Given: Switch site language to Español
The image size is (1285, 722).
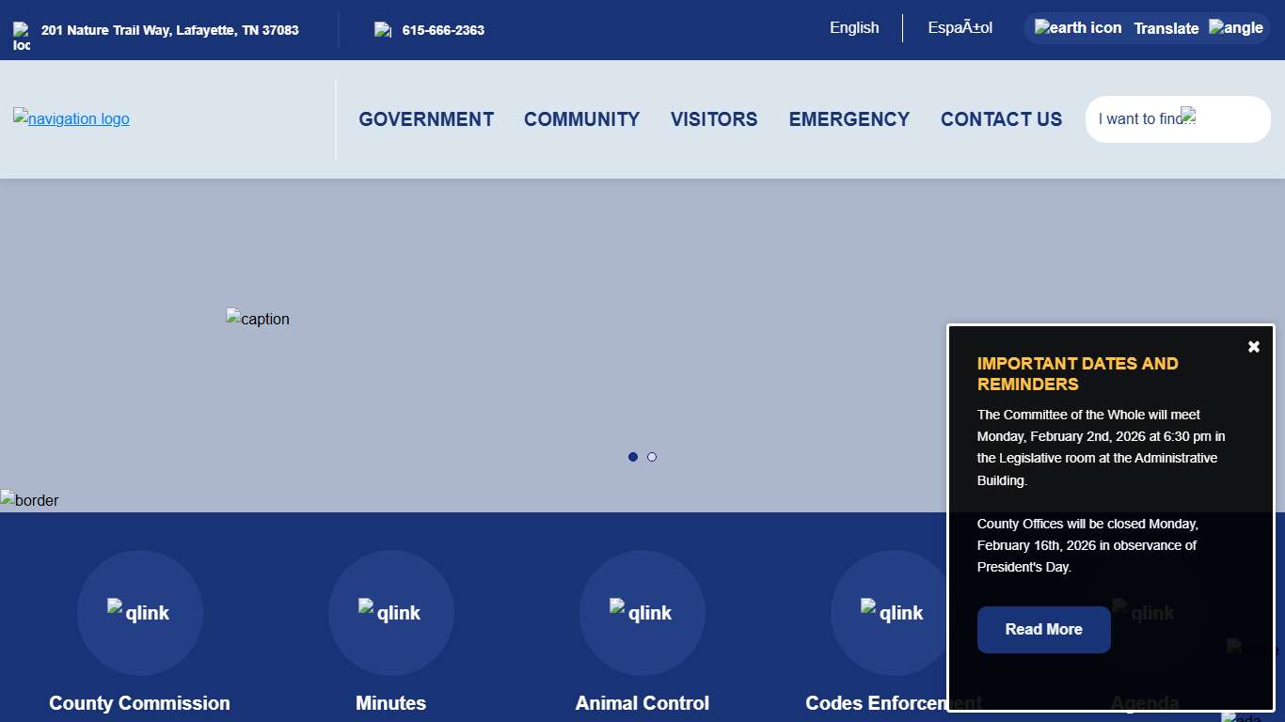Looking at the screenshot, I should point(960,28).
